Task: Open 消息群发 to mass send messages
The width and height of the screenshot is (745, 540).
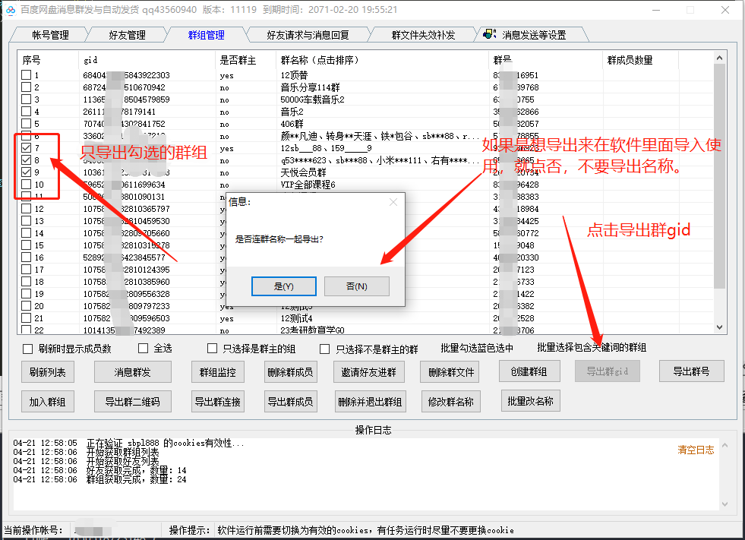Action: tap(132, 371)
